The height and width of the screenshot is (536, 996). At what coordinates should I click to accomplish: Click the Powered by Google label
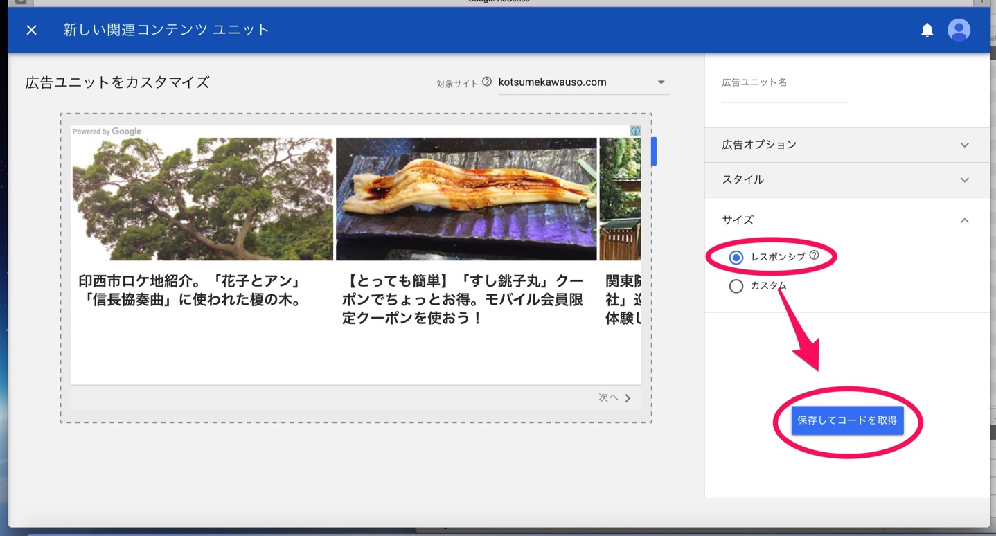tap(107, 132)
